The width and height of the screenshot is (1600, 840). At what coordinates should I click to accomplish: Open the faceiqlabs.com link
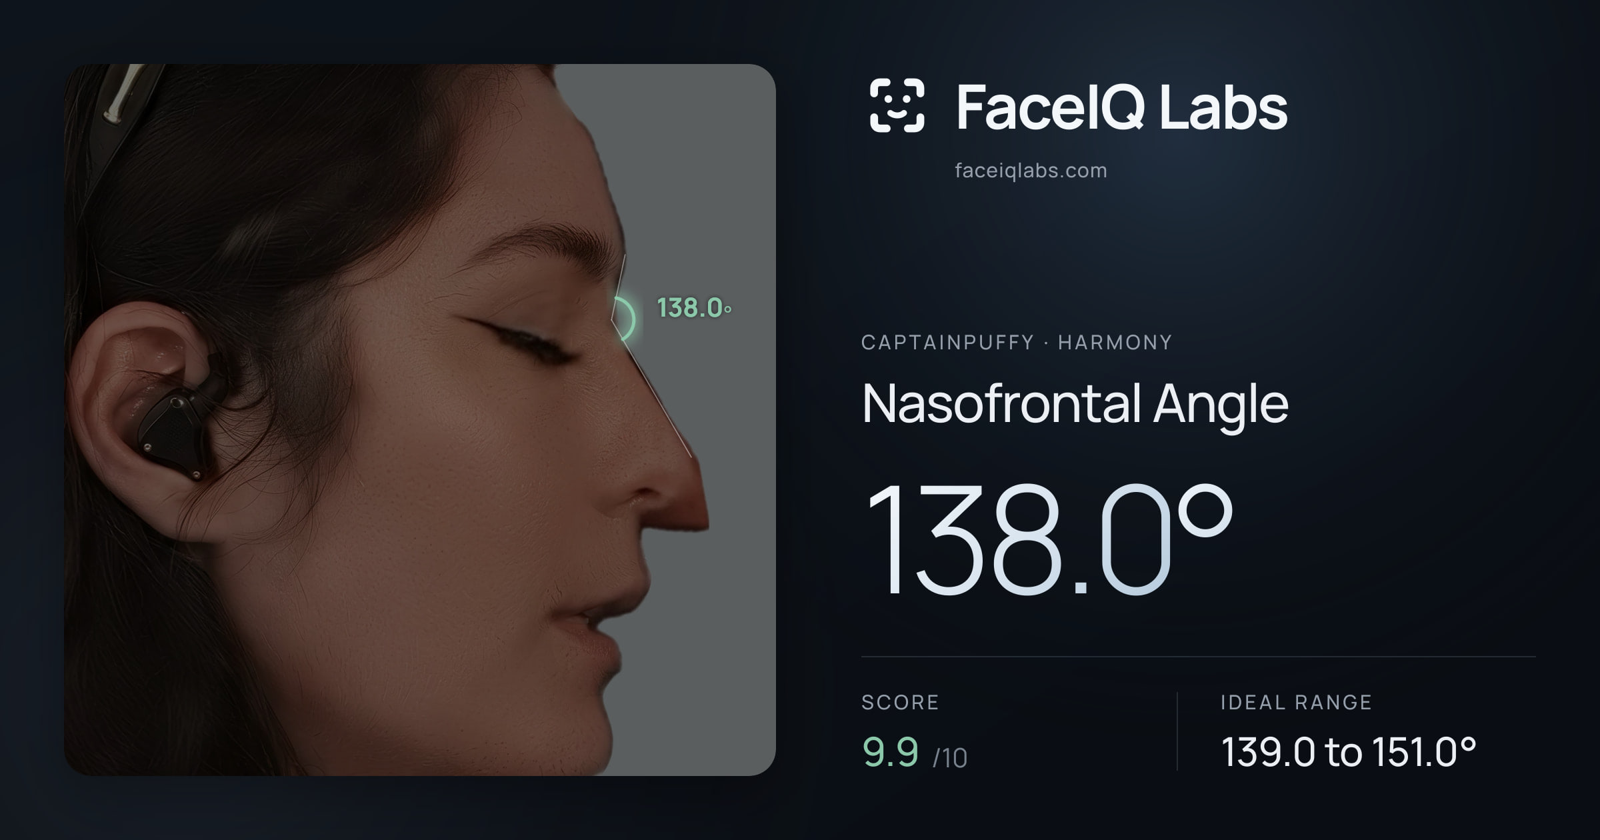[x=1031, y=171]
